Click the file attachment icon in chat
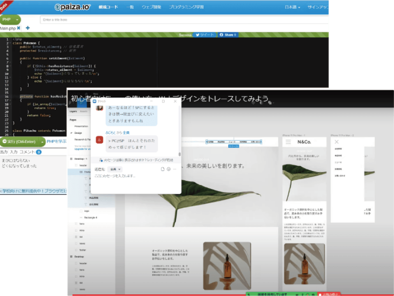The image size is (394, 296). (x=163, y=169)
